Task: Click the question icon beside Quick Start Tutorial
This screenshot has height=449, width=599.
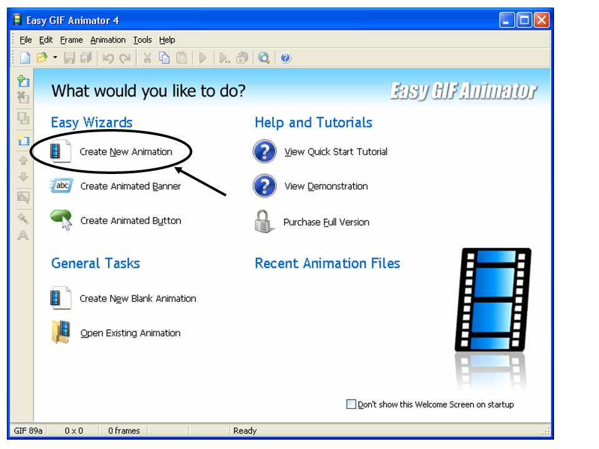Action: click(265, 152)
